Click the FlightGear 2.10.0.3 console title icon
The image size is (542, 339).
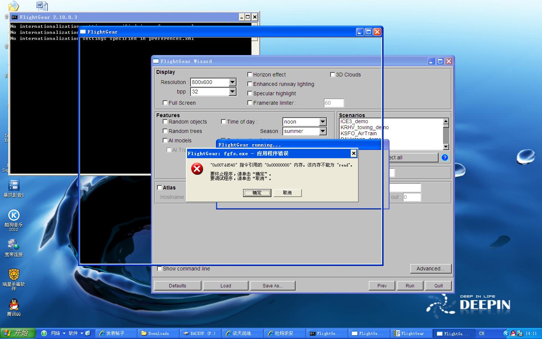point(15,17)
